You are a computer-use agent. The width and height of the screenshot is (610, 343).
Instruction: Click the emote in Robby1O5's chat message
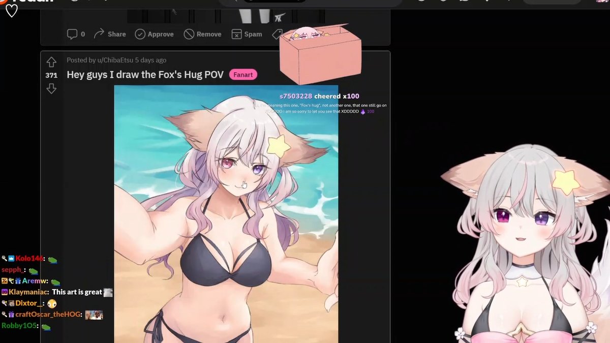pos(46,326)
